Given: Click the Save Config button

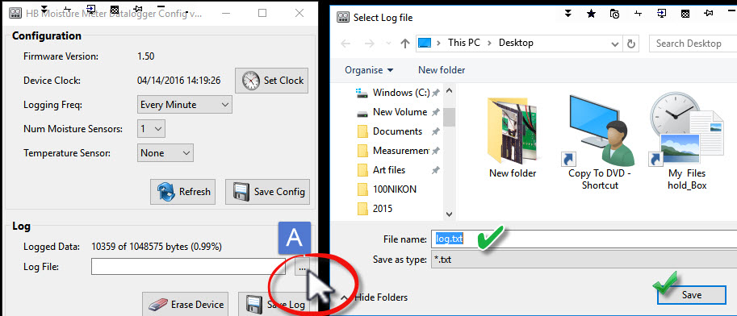Looking at the screenshot, I should pos(267,192).
